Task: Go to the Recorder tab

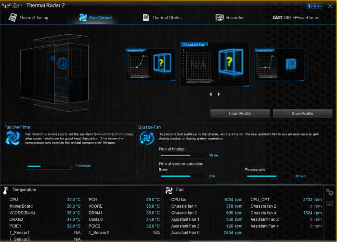Action: 229,18
